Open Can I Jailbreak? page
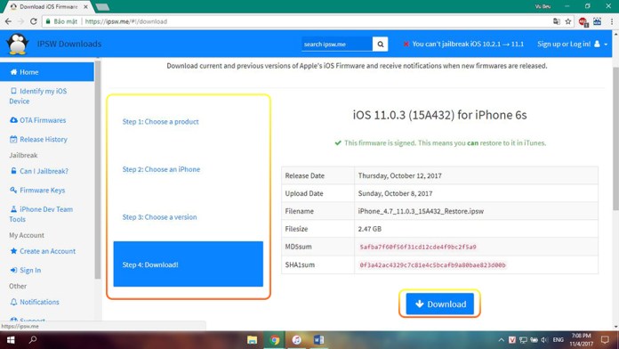Viewport: 619px width, 349px height. [x=39, y=171]
